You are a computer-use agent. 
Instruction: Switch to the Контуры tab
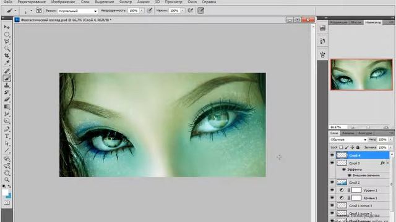[x=365, y=133]
